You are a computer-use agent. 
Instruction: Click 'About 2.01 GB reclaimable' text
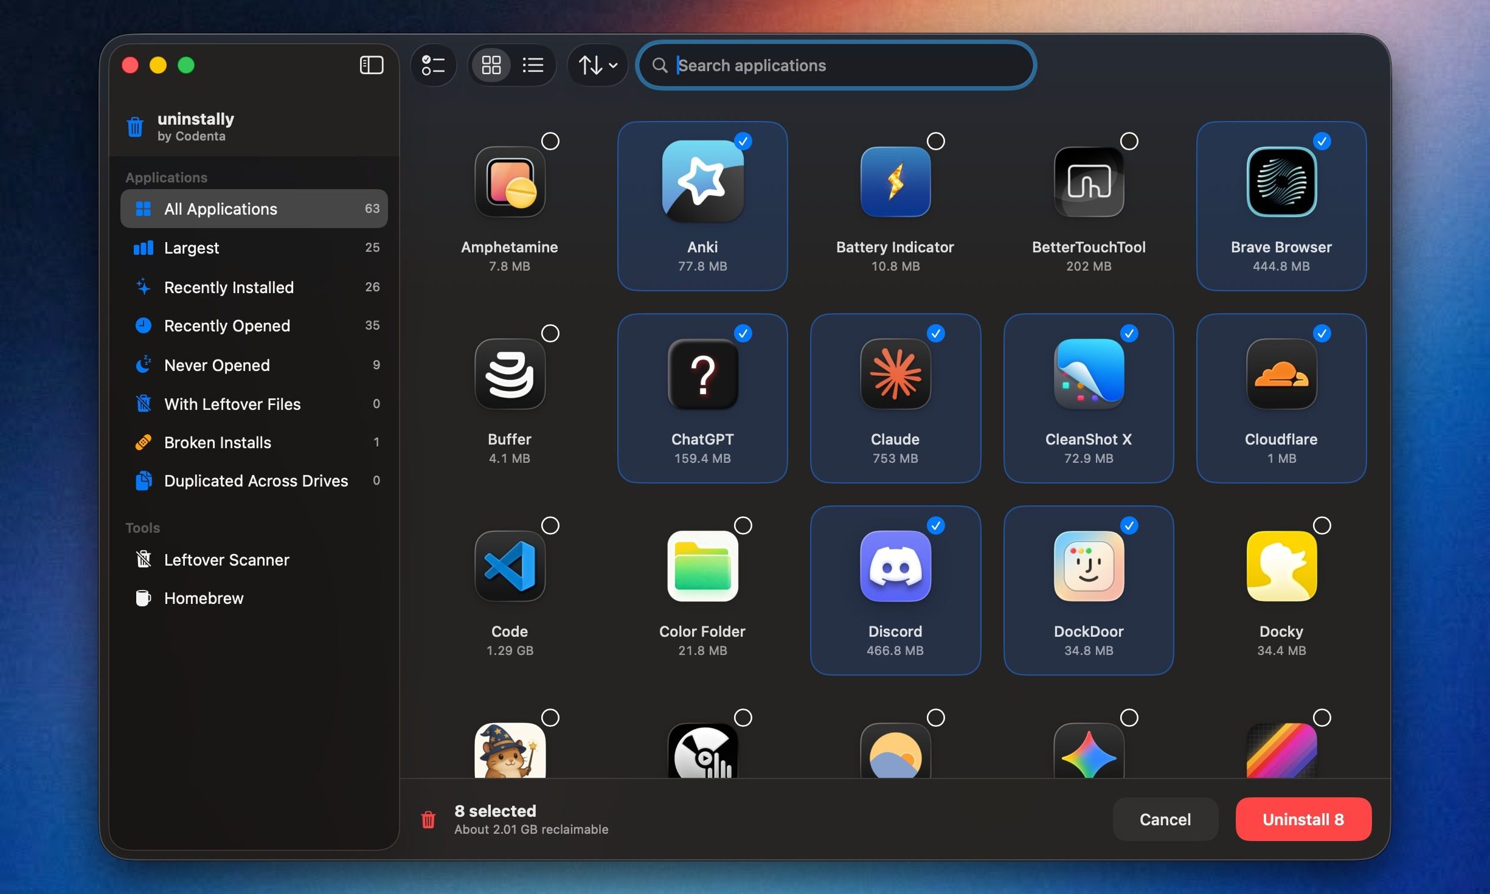[531, 830]
